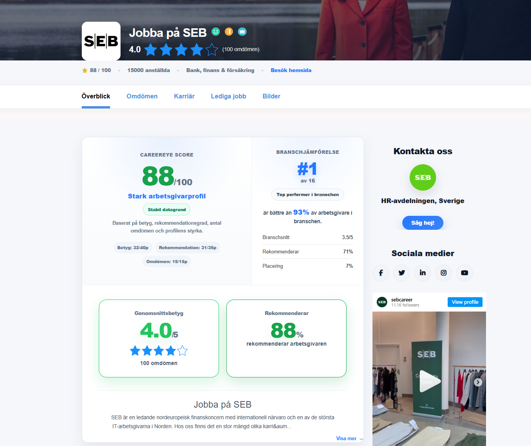531x446 pixels.
Task: Click the #1 industry ranking number
Action: (307, 169)
